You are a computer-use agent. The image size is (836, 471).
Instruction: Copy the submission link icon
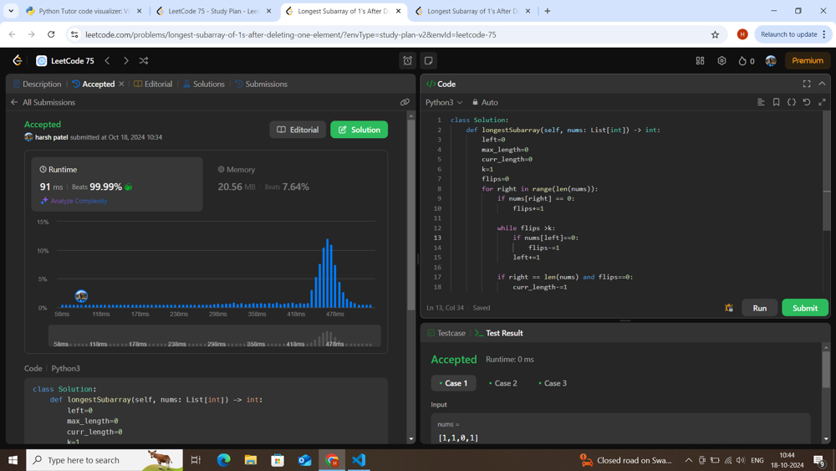[405, 102]
